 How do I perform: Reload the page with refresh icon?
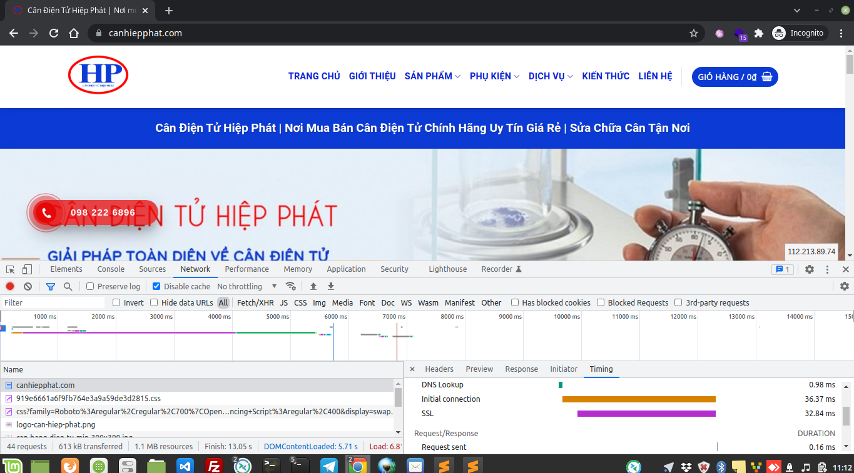pyautogui.click(x=54, y=33)
